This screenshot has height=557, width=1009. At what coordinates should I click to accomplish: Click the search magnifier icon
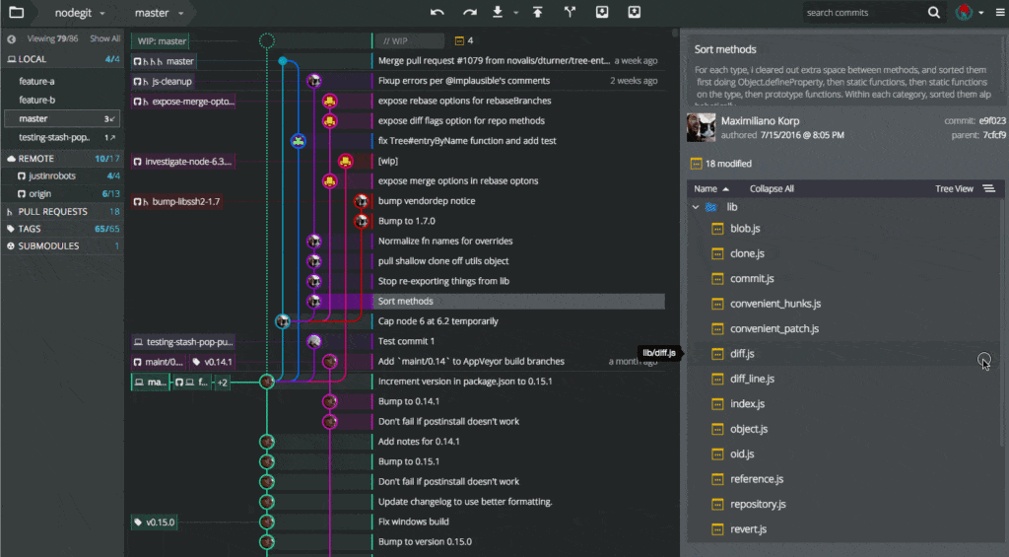(x=934, y=12)
